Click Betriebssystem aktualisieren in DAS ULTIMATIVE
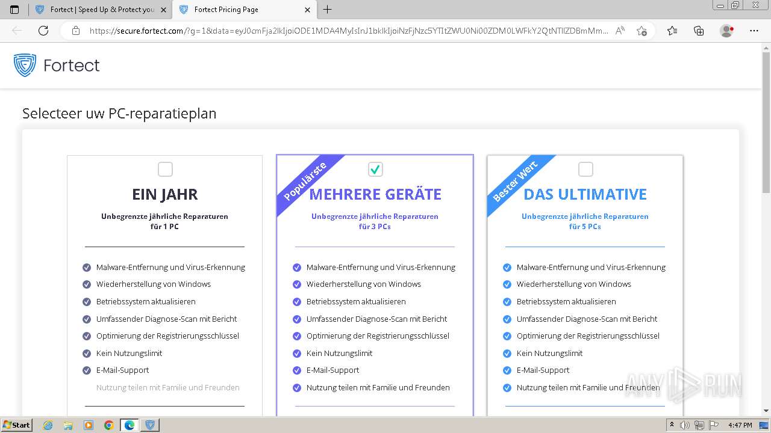Screen dimensions: 771x433 (566, 302)
